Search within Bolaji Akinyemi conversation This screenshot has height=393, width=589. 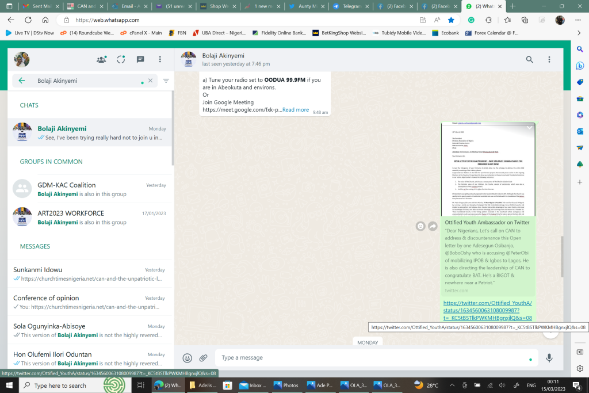click(x=530, y=59)
